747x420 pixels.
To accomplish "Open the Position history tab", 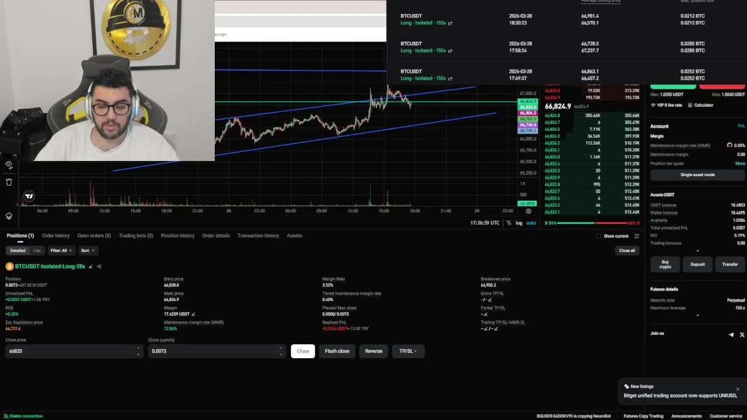I will [177, 236].
